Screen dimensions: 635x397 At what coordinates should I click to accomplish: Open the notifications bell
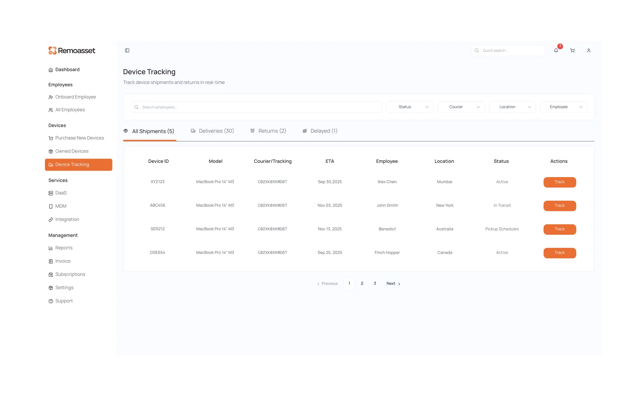coord(556,50)
